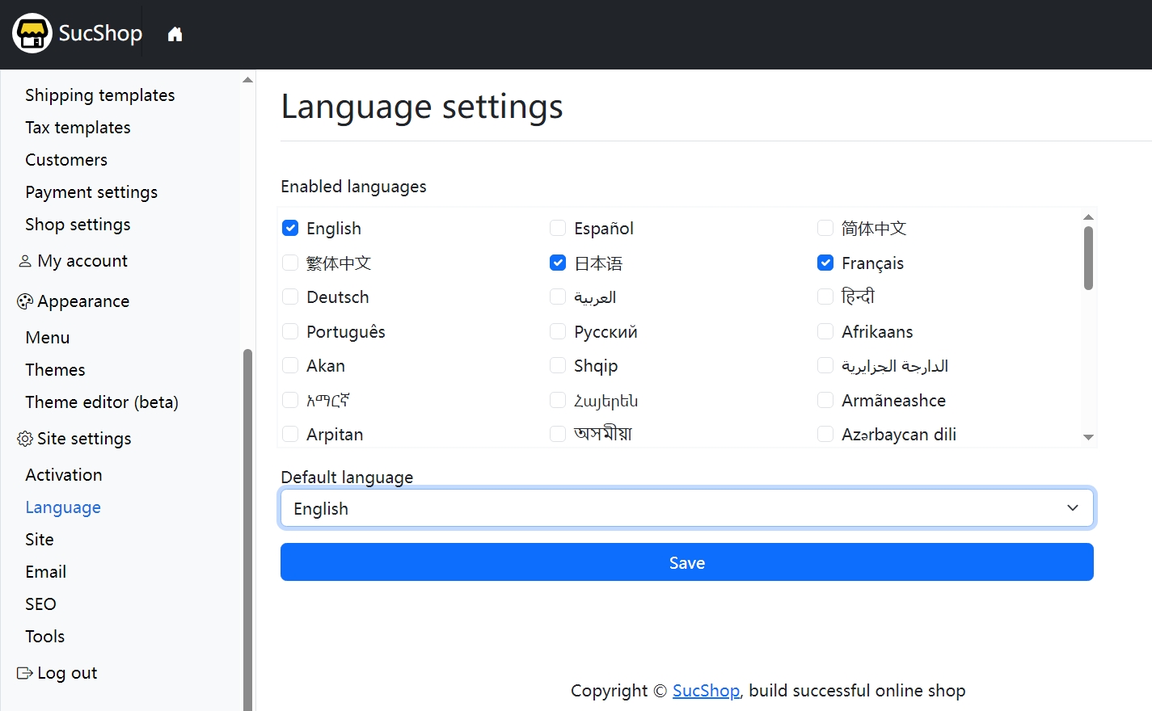Click the Log out icon

(25, 673)
